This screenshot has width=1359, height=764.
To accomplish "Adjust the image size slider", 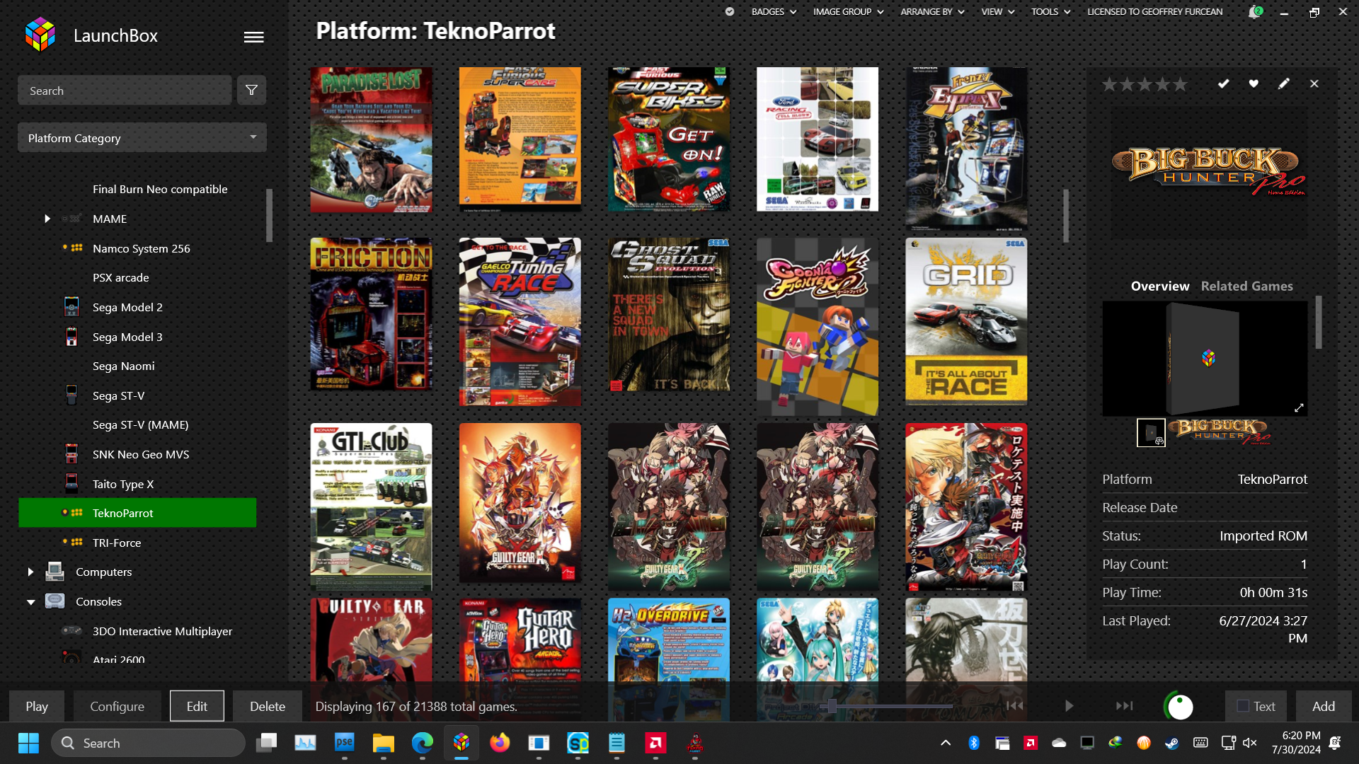I will tap(832, 705).
